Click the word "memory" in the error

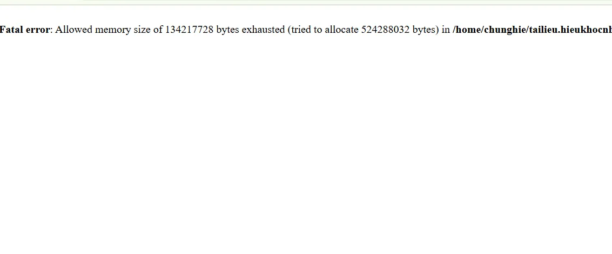pos(112,30)
